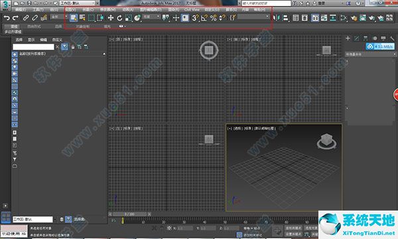Toggle the Ribbon display icon

(315, 18)
